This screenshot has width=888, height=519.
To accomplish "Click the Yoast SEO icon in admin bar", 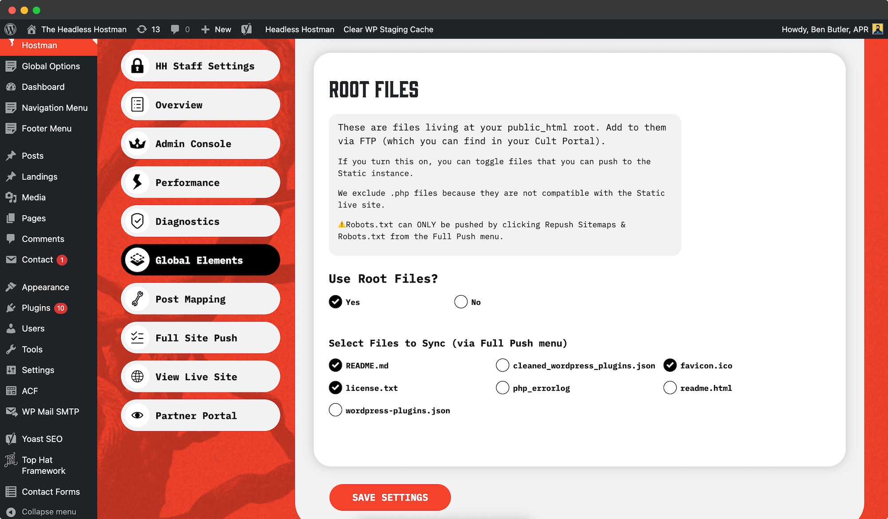I will click(x=247, y=29).
